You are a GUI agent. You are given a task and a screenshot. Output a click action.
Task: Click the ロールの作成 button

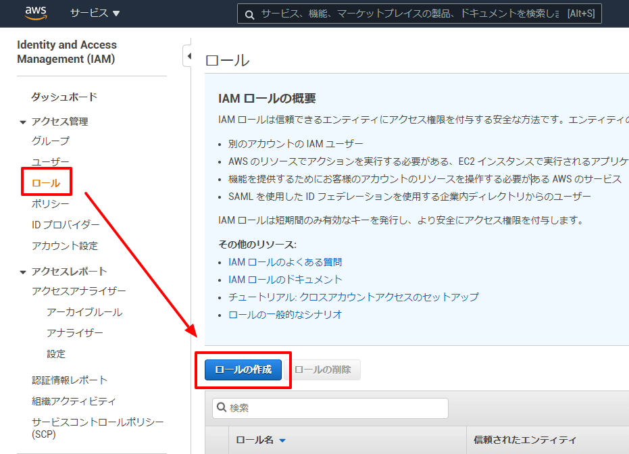pyautogui.click(x=243, y=370)
